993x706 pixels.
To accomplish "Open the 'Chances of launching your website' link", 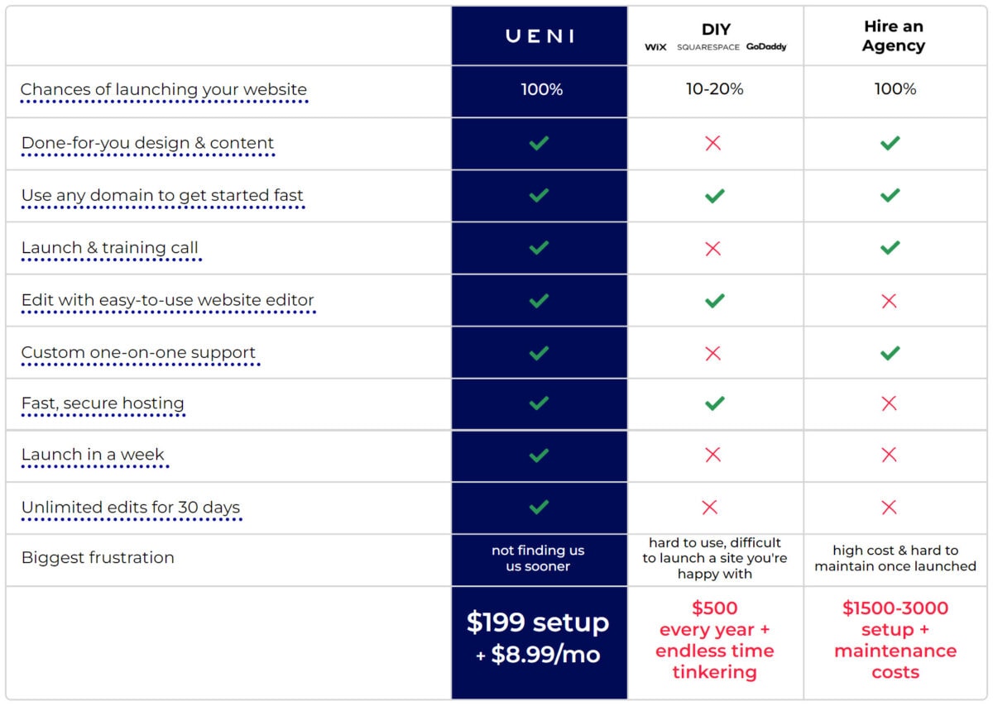I will pyautogui.click(x=164, y=89).
